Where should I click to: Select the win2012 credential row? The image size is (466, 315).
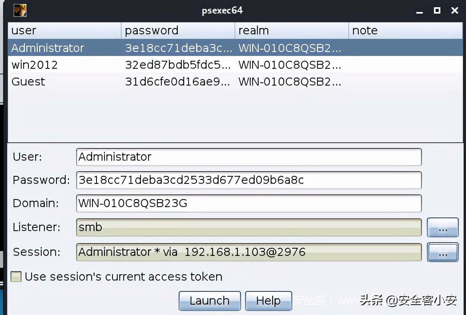click(64, 65)
